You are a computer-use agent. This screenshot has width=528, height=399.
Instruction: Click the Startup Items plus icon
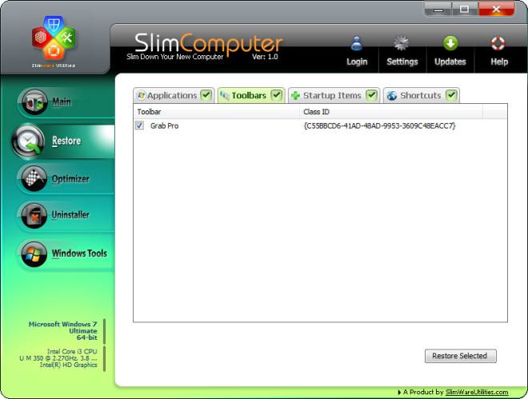pyautogui.click(x=295, y=95)
